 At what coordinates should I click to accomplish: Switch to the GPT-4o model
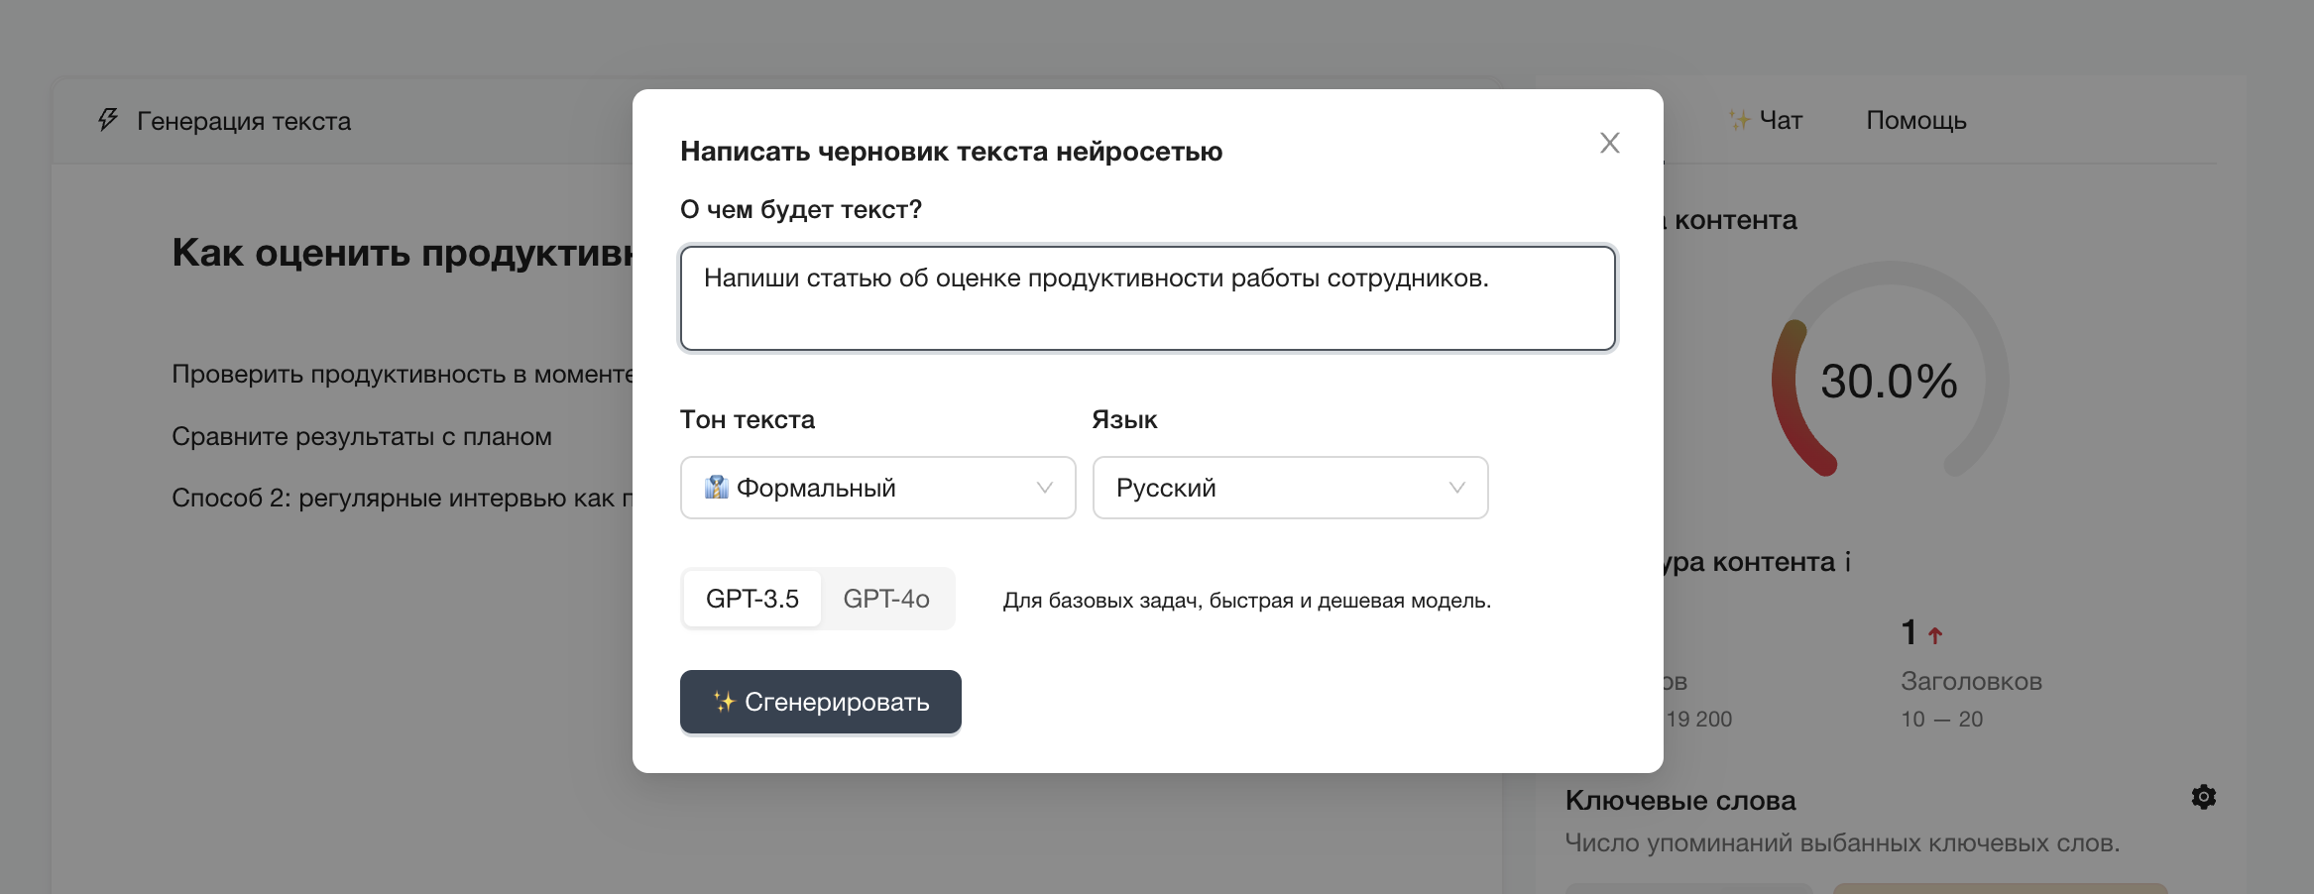[x=886, y=598]
